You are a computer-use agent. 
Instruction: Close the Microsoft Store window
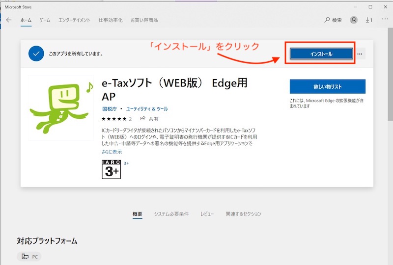[385, 7]
